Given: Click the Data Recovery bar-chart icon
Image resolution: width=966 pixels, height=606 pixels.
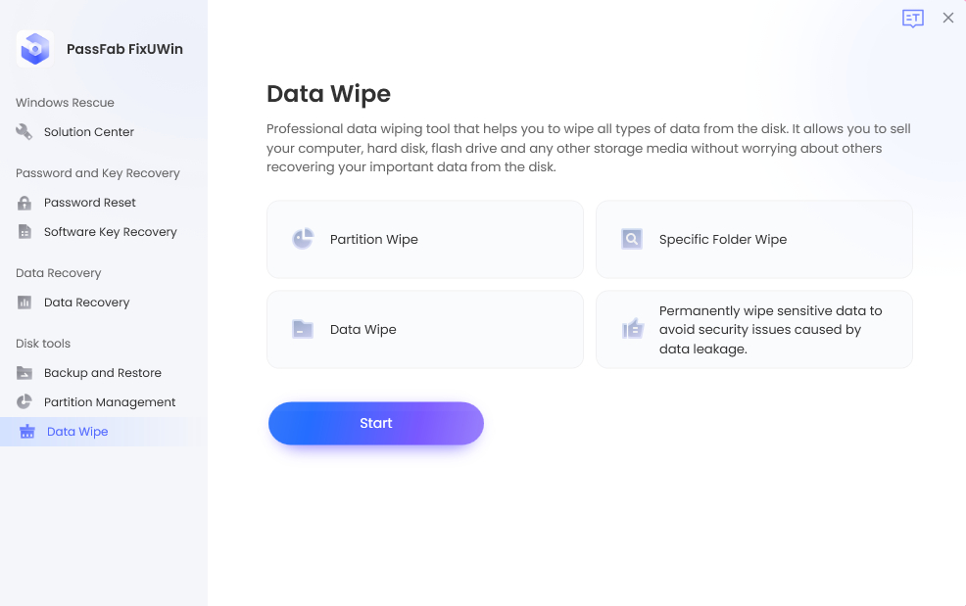Looking at the screenshot, I should coord(25,302).
